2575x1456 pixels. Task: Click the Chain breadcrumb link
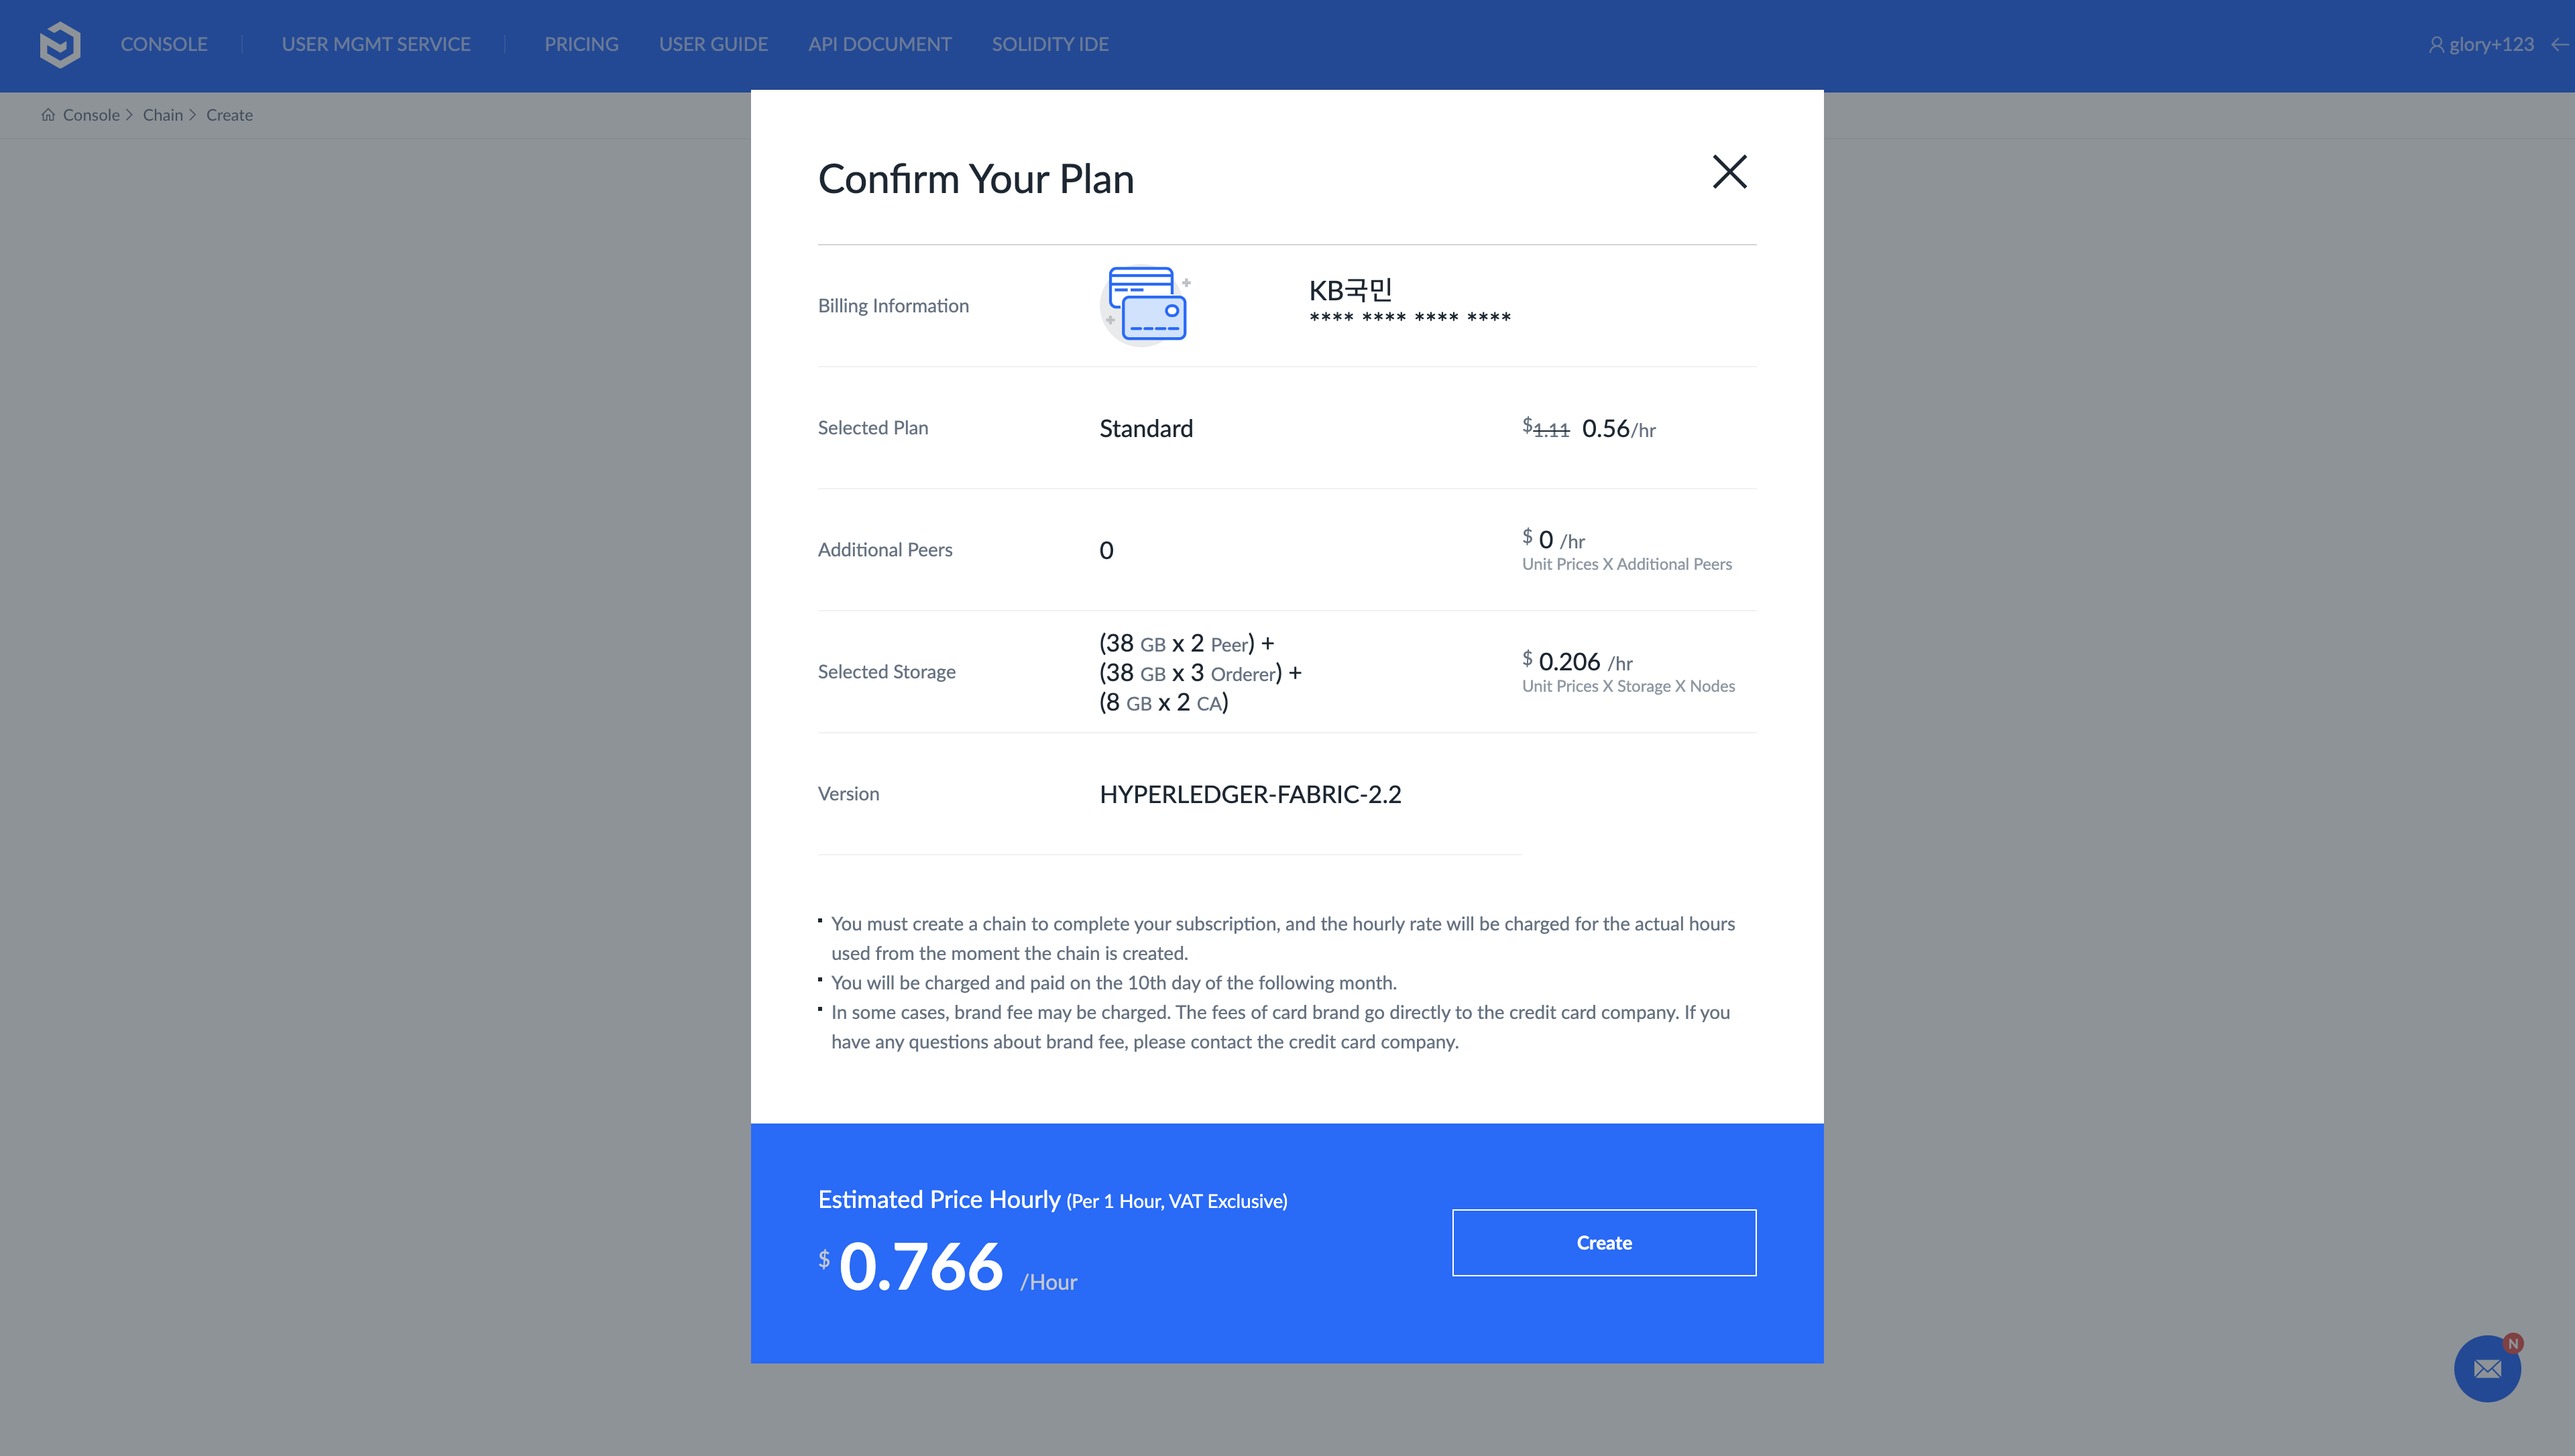162,115
